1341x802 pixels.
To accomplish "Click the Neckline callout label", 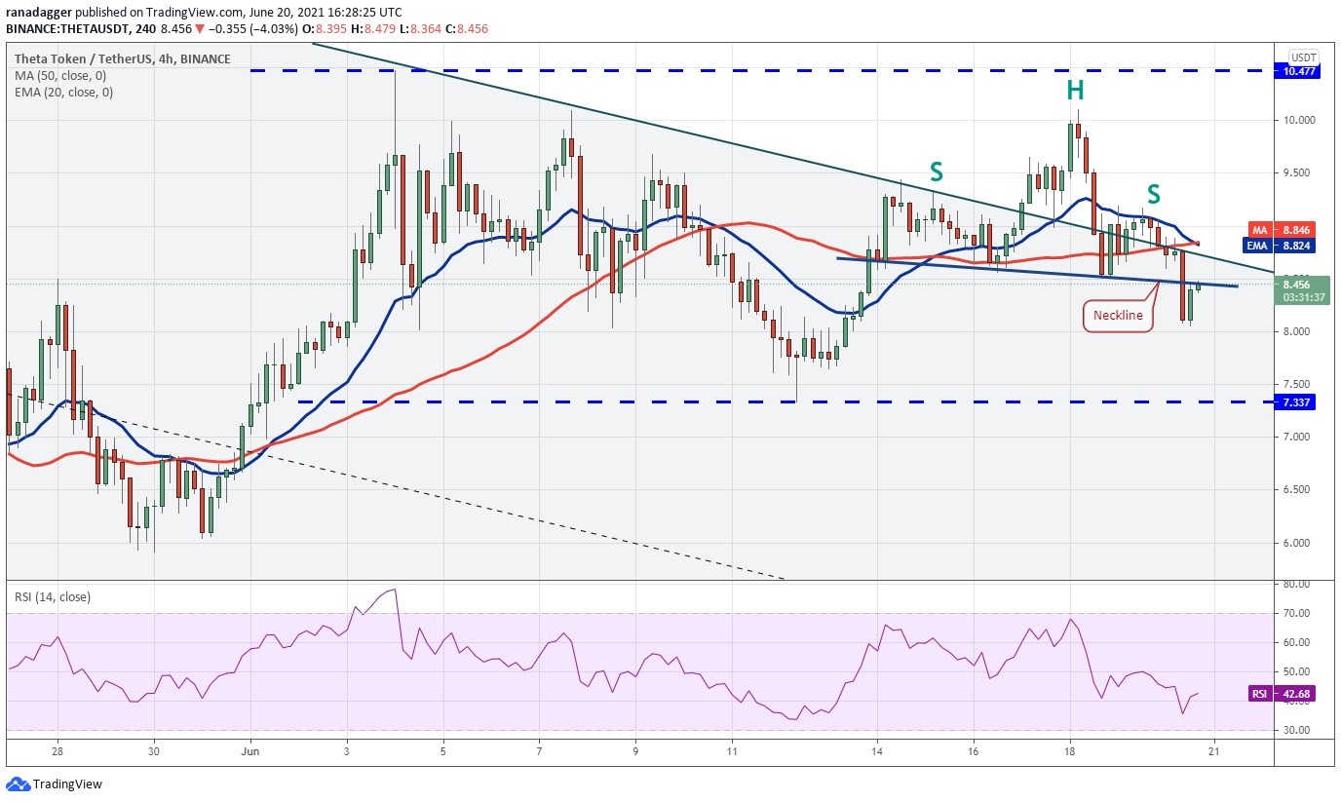I will coord(1118,315).
